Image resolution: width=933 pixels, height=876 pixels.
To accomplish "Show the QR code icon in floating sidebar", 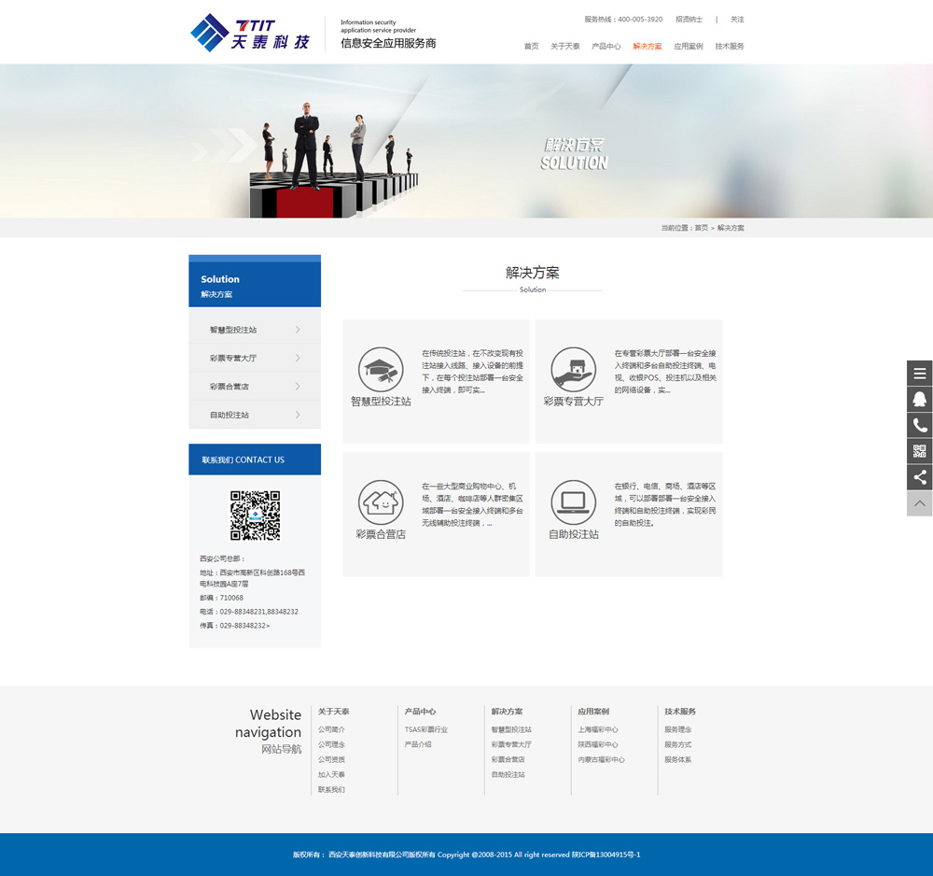I will click(x=920, y=452).
